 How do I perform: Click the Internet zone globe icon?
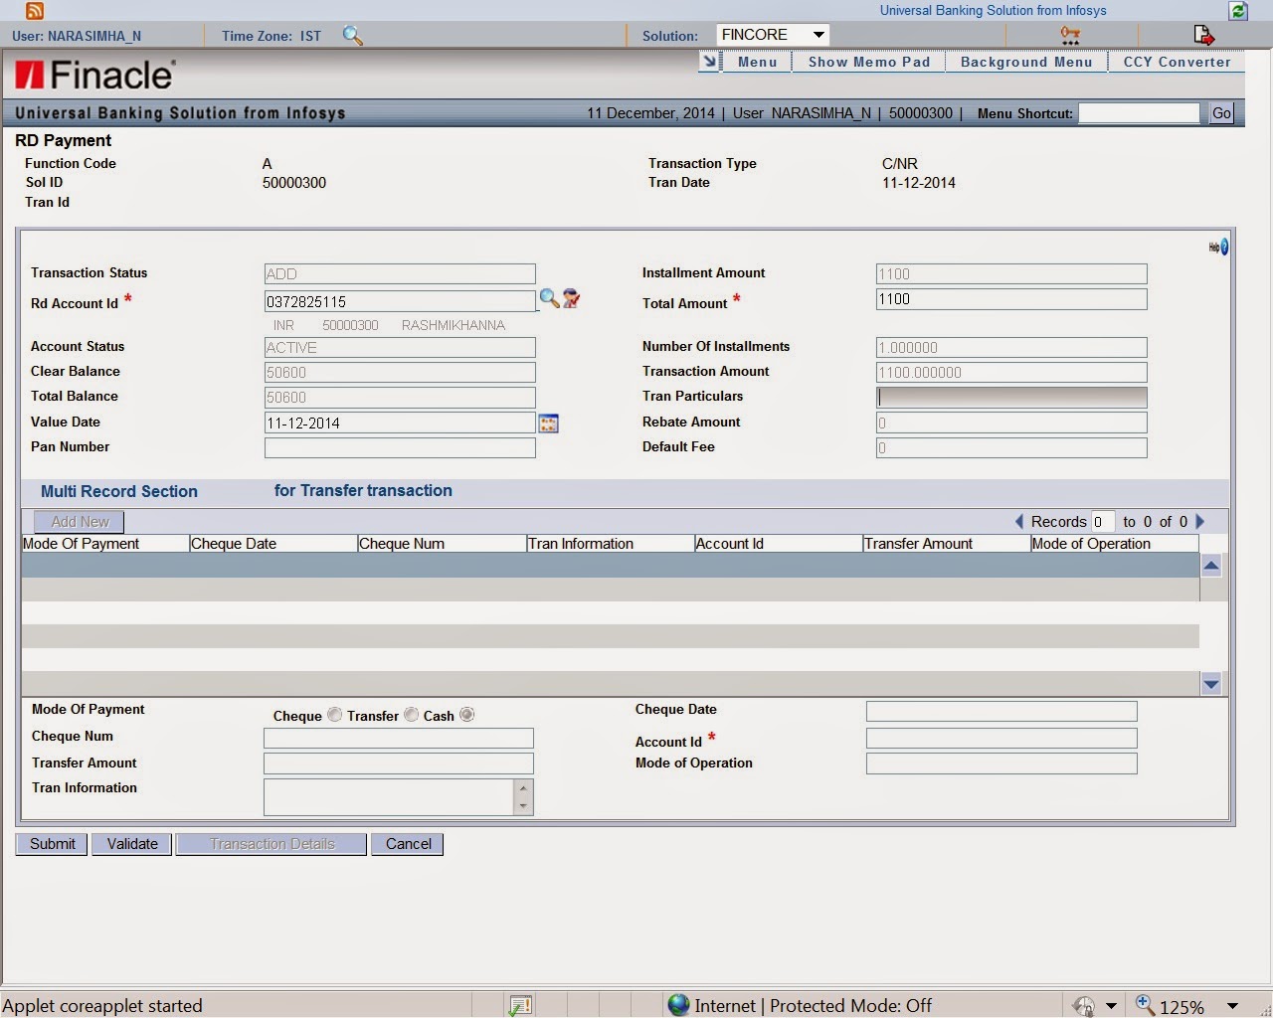pos(678,1005)
